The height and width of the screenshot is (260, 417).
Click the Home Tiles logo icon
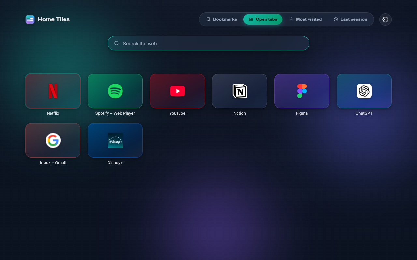click(30, 19)
